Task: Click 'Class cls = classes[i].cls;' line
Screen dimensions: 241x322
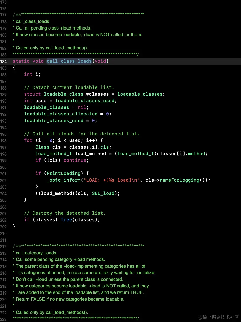Action: (73, 147)
